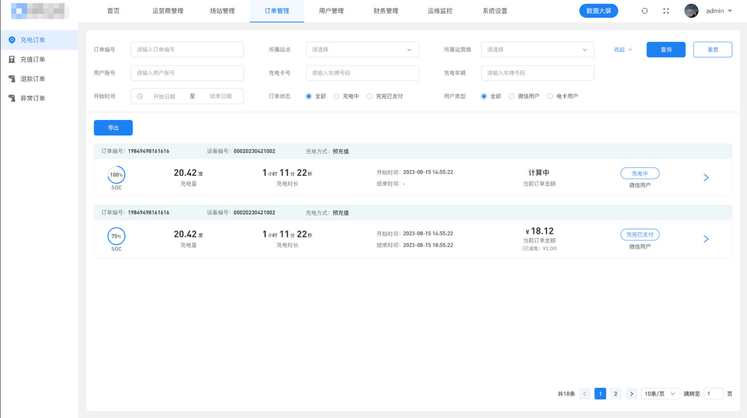
Task: Open the admin account menu arrow
Action: point(730,11)
